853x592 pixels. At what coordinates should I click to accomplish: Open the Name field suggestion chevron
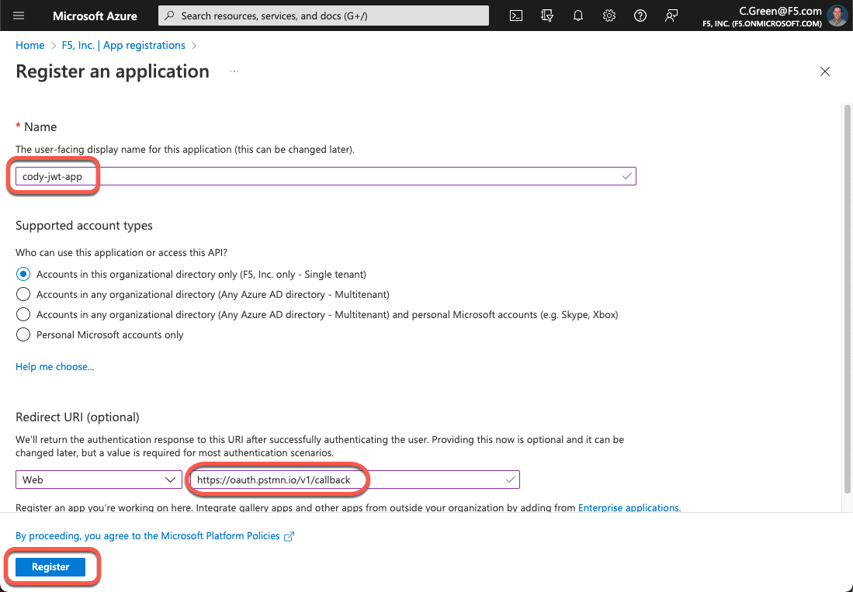click(x=626, y=175)
